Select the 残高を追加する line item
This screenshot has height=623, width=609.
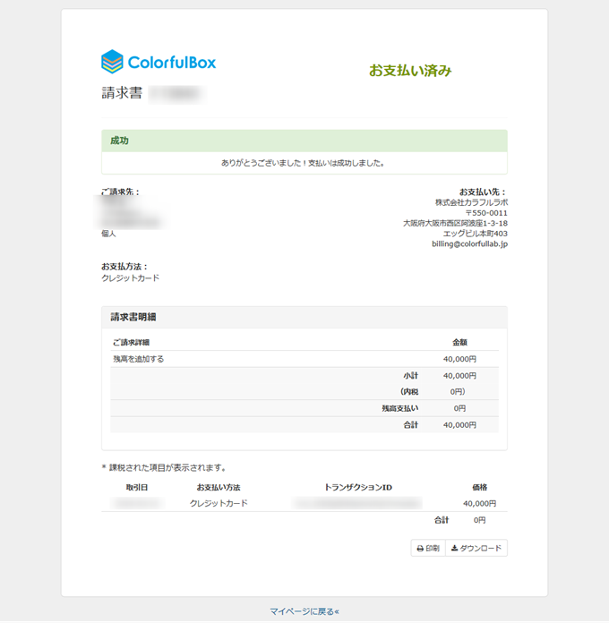click(138, 359)
